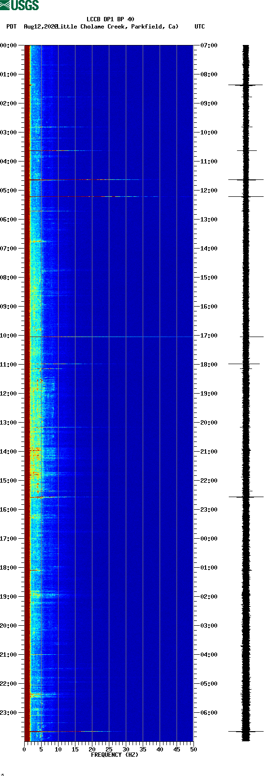Screen dimensions: 267x780
Task: Click the '10:00' UTC time label
Action: [209, 132]
